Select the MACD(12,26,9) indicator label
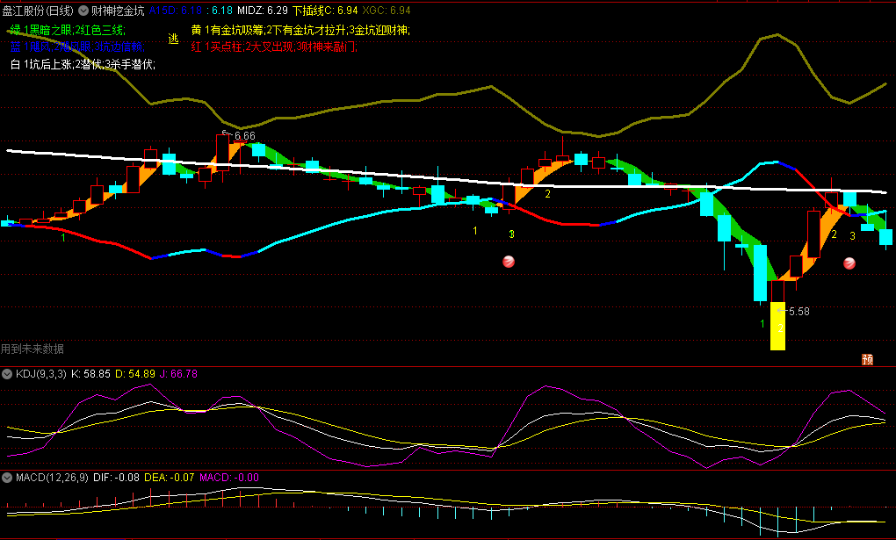The height and width of the screenshot is (540, 896). point(52,478)
